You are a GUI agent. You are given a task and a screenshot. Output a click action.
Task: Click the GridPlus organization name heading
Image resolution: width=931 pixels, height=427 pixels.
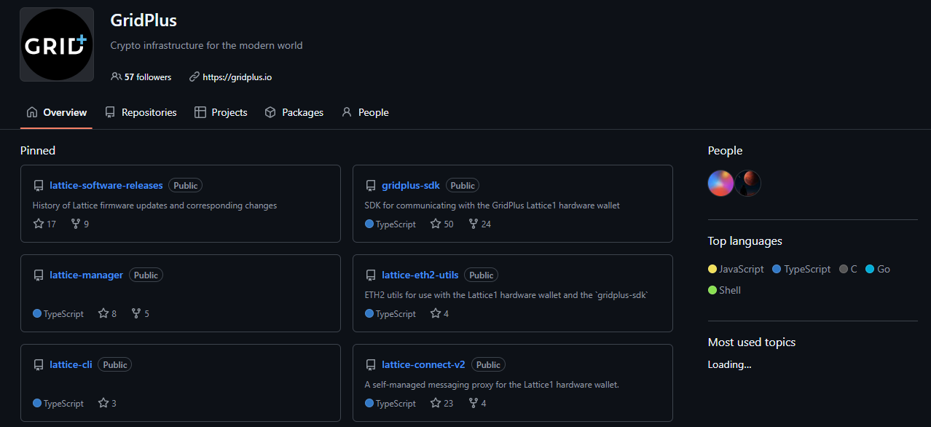144,20
